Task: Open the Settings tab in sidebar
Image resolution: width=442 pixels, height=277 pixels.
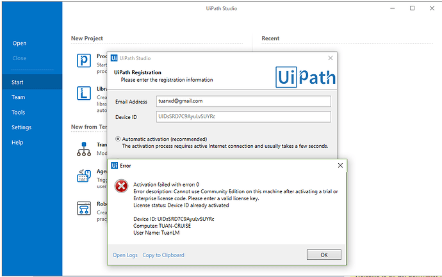Action: click(21, 127)
